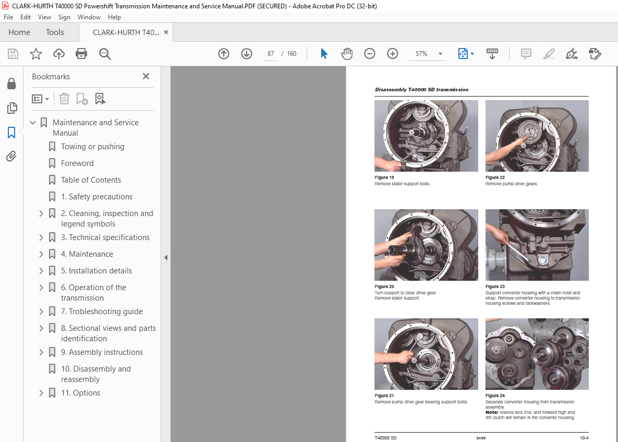Zoom in with plus button

pyautogui.click(x=393, y=54)
